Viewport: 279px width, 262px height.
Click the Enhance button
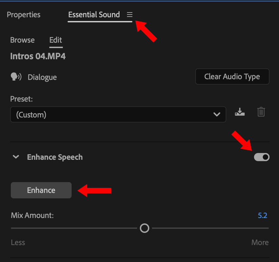coord(41,190)
